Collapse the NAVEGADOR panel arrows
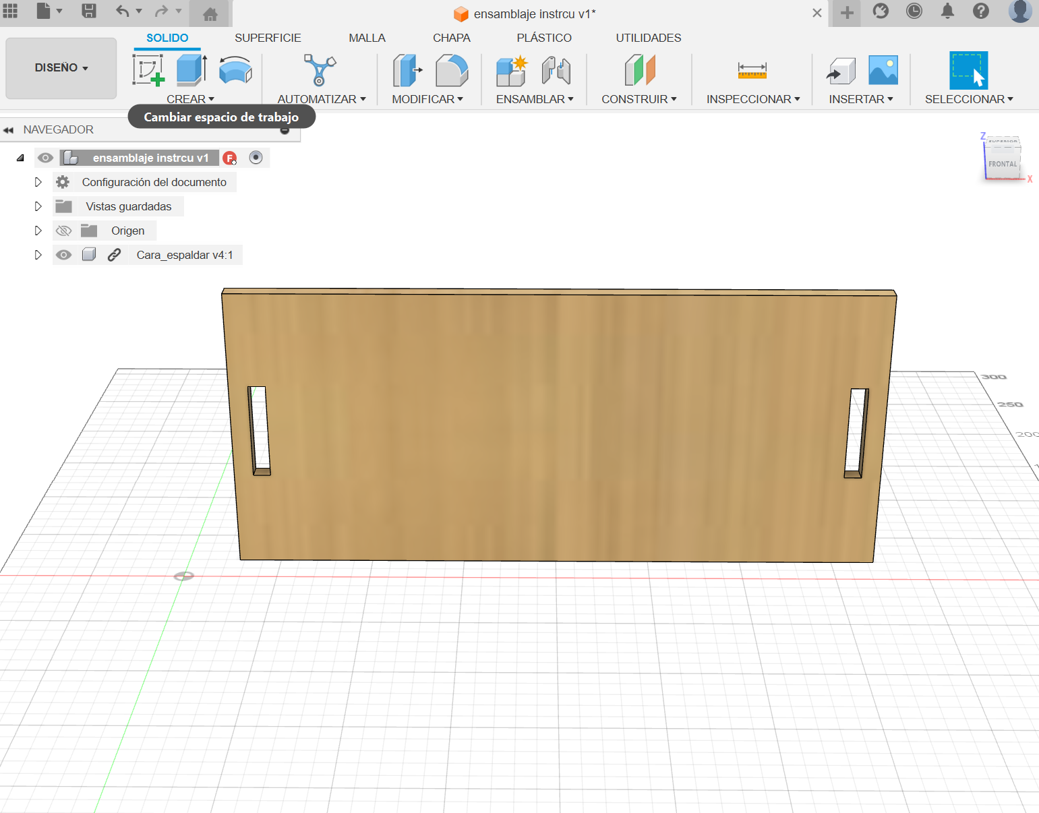This screenshot has height=813, width=1039. point(8,130)
